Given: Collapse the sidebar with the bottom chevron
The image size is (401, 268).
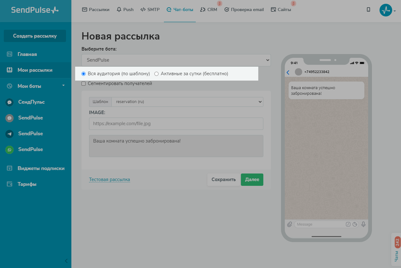Looking at the screenshot, I should click(x=66, y=261).
